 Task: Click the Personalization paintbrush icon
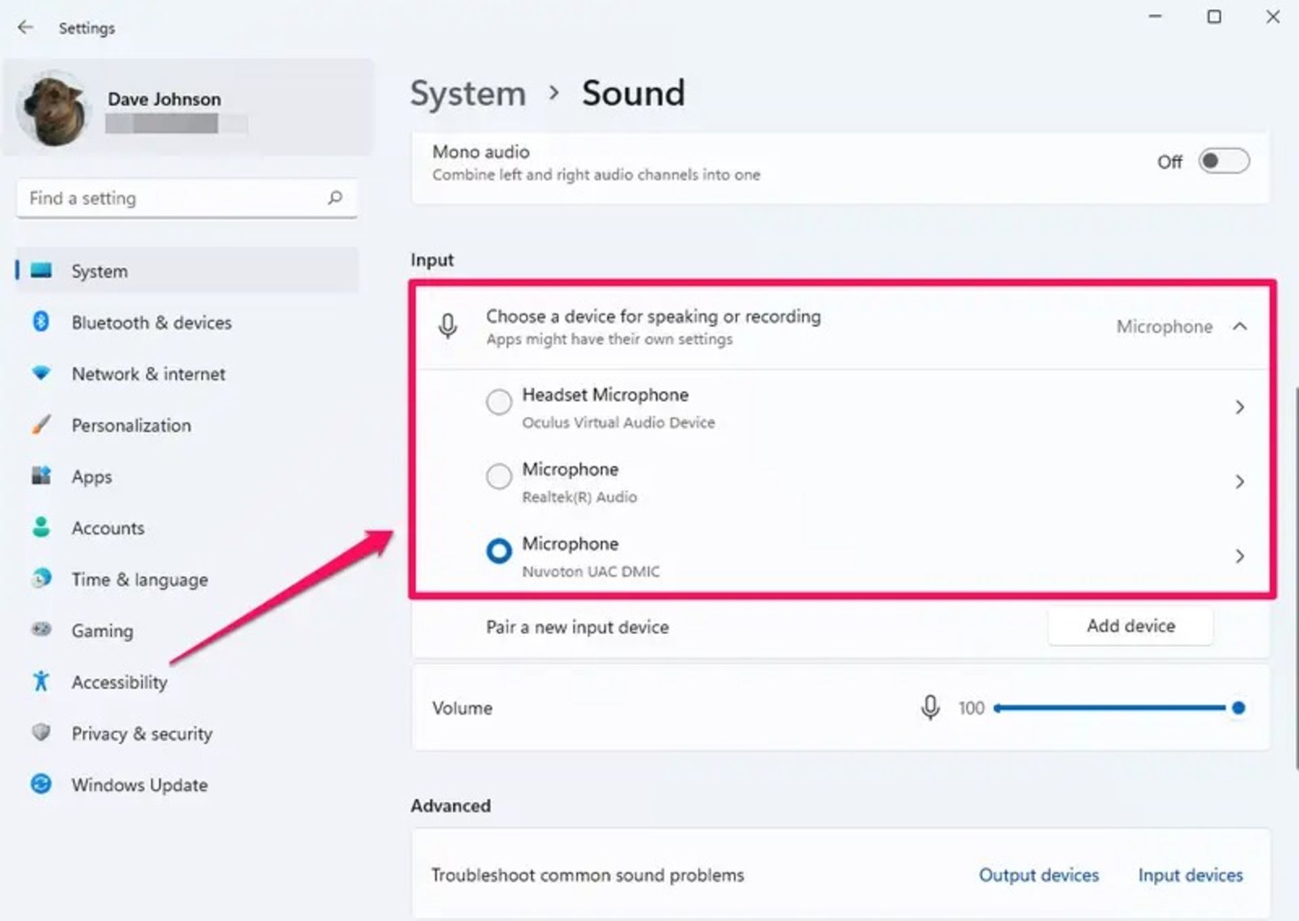41,425
